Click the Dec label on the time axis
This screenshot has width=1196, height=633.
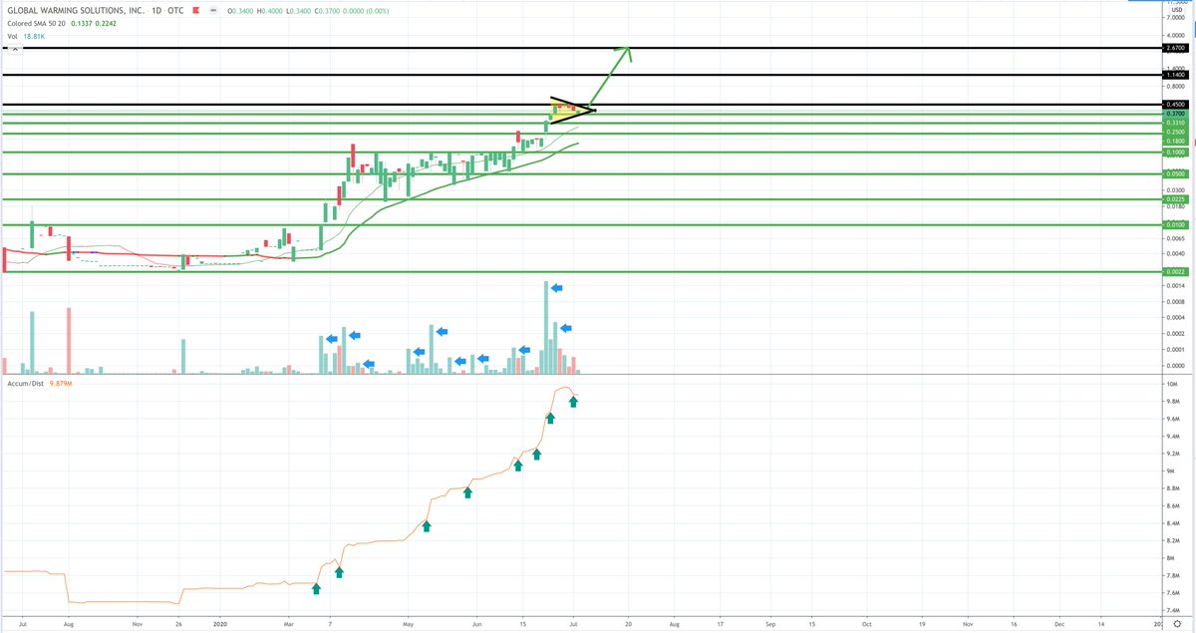1058,623
